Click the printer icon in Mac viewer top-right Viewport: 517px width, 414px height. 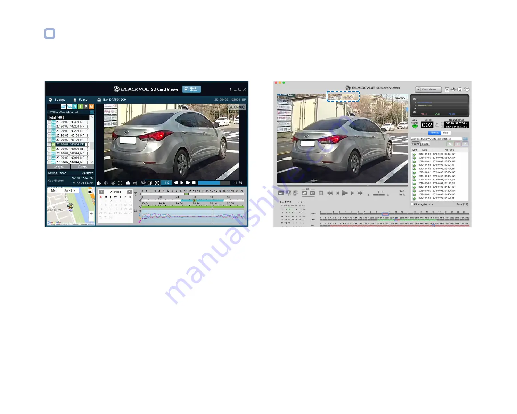point(467,90)
